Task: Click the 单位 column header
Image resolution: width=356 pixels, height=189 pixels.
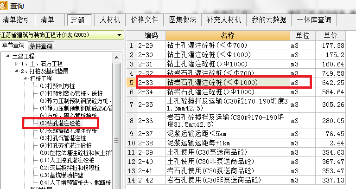Action: tap(303, 36)
